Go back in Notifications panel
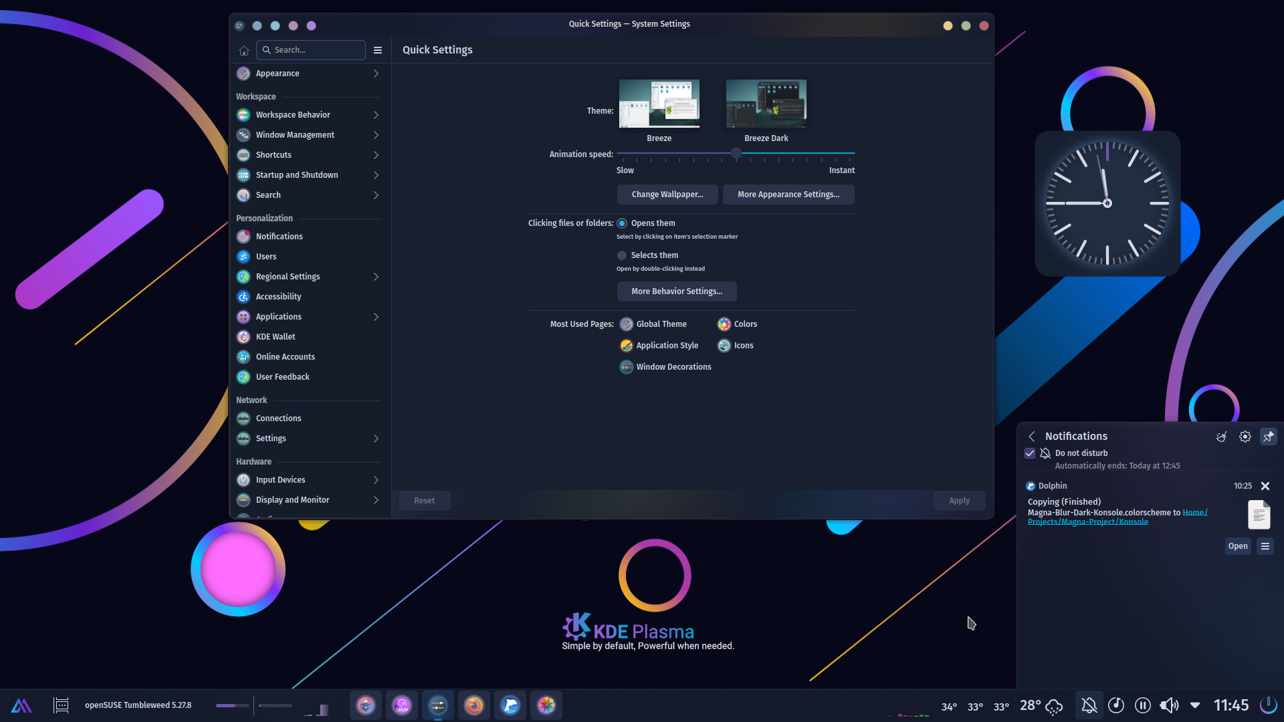 (1032, 437)
